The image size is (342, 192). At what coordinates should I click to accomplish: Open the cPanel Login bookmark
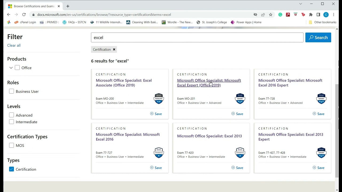[x=25, y=22]
